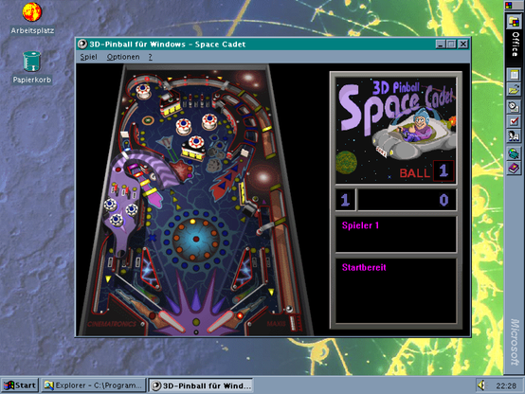525x394 pixels.
Task: Click the Office Shortcut Bar control menu icon
Action: [x=509, y=5]
